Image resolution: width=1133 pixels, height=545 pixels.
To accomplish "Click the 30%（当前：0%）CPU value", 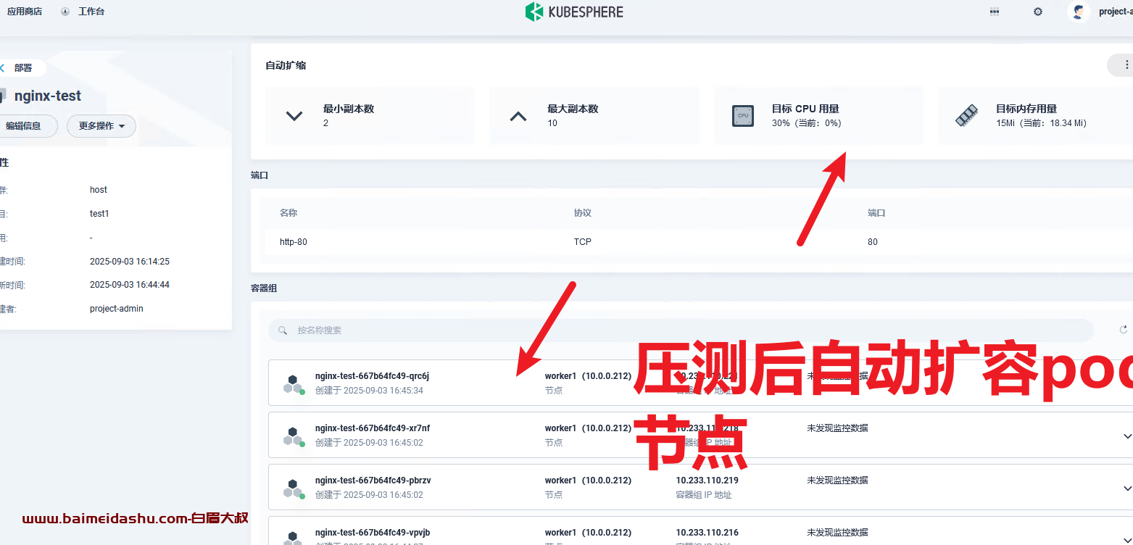I will coord(807,123).
